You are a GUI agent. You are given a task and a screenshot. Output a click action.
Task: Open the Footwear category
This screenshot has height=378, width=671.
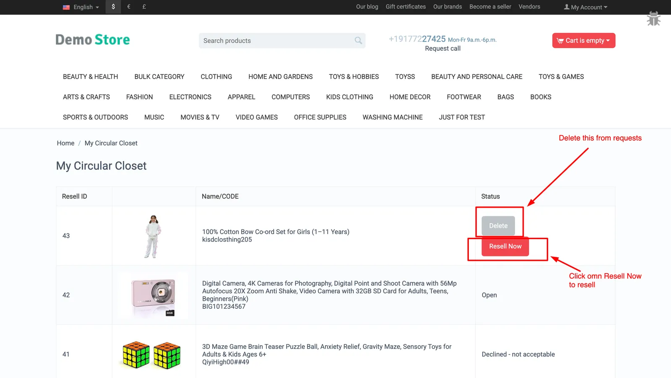click(x=464, y=97)
